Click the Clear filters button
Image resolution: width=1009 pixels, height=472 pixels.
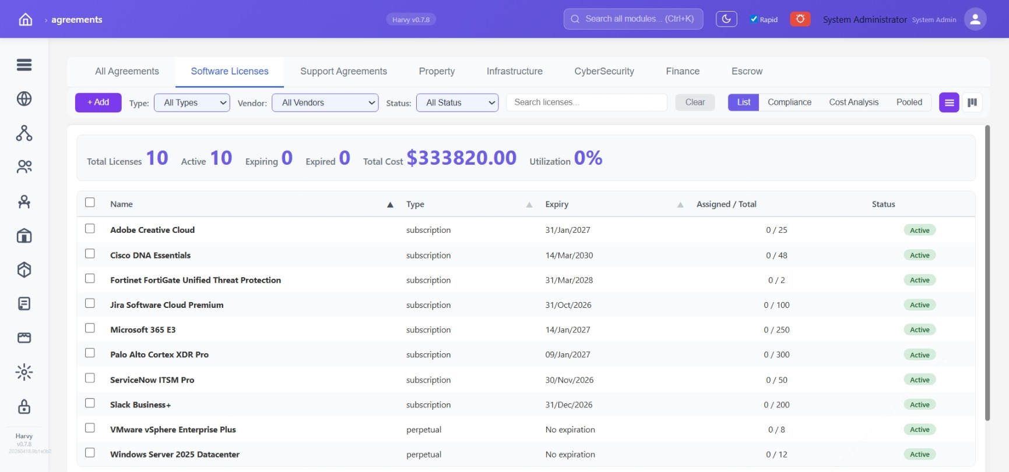pyautogui.click(x=695, y=102)
